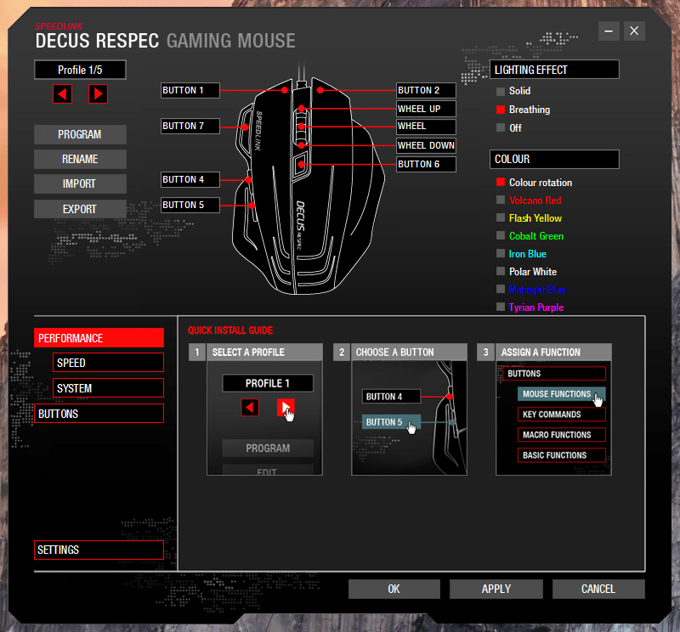Click BUTTON 5 in Choose a Button guide
The image size is (680, 632).
391,422
